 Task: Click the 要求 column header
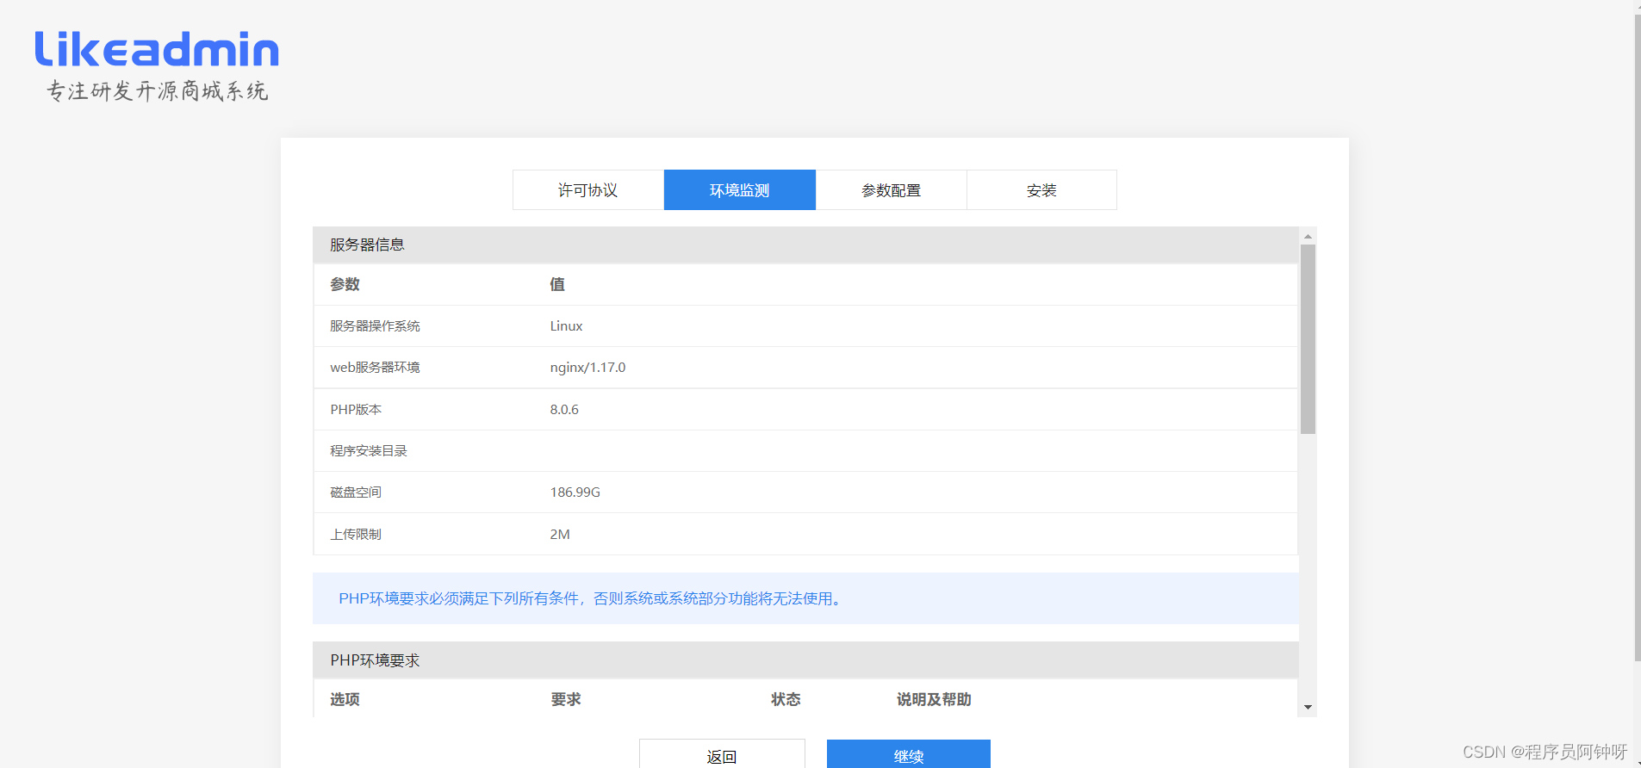coord(565,699)
